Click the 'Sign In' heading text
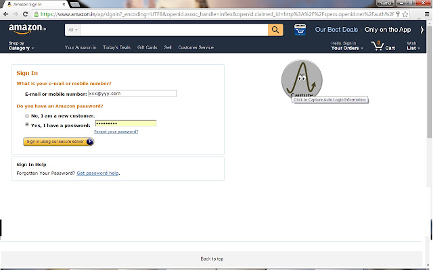This screenshot has height=270, width=433. pos(27,73)
